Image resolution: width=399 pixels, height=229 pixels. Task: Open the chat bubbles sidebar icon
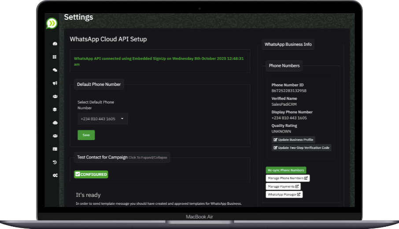(x=55, y=70)
